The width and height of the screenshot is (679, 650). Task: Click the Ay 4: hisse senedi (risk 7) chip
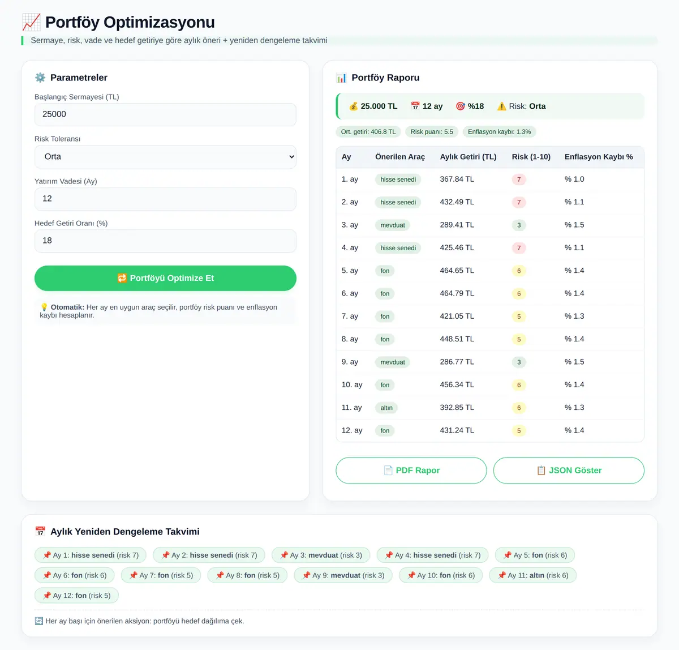click(x=433, y=555)
